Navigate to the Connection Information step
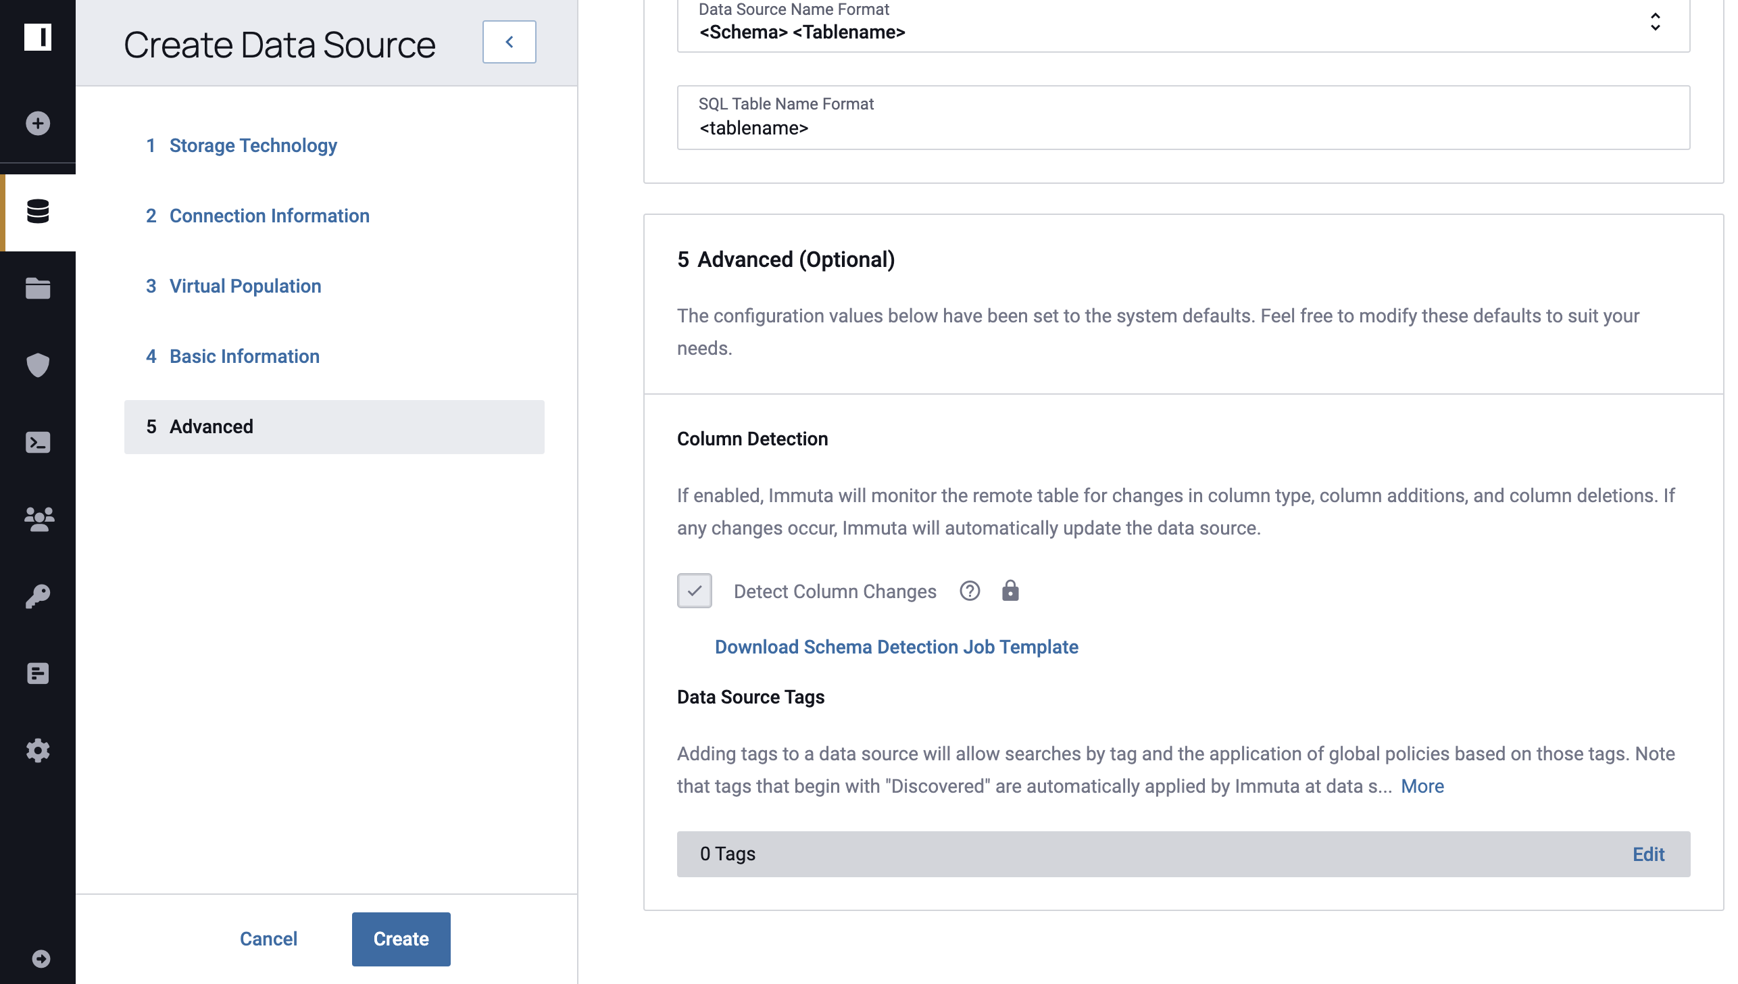Viewport: 1738px width, 984px height. coord(268,215)
